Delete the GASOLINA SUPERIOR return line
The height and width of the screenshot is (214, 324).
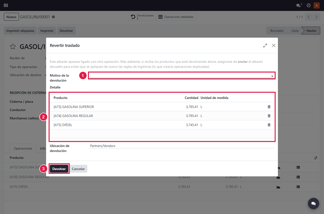pyautogui.click(x=269, y=107)
